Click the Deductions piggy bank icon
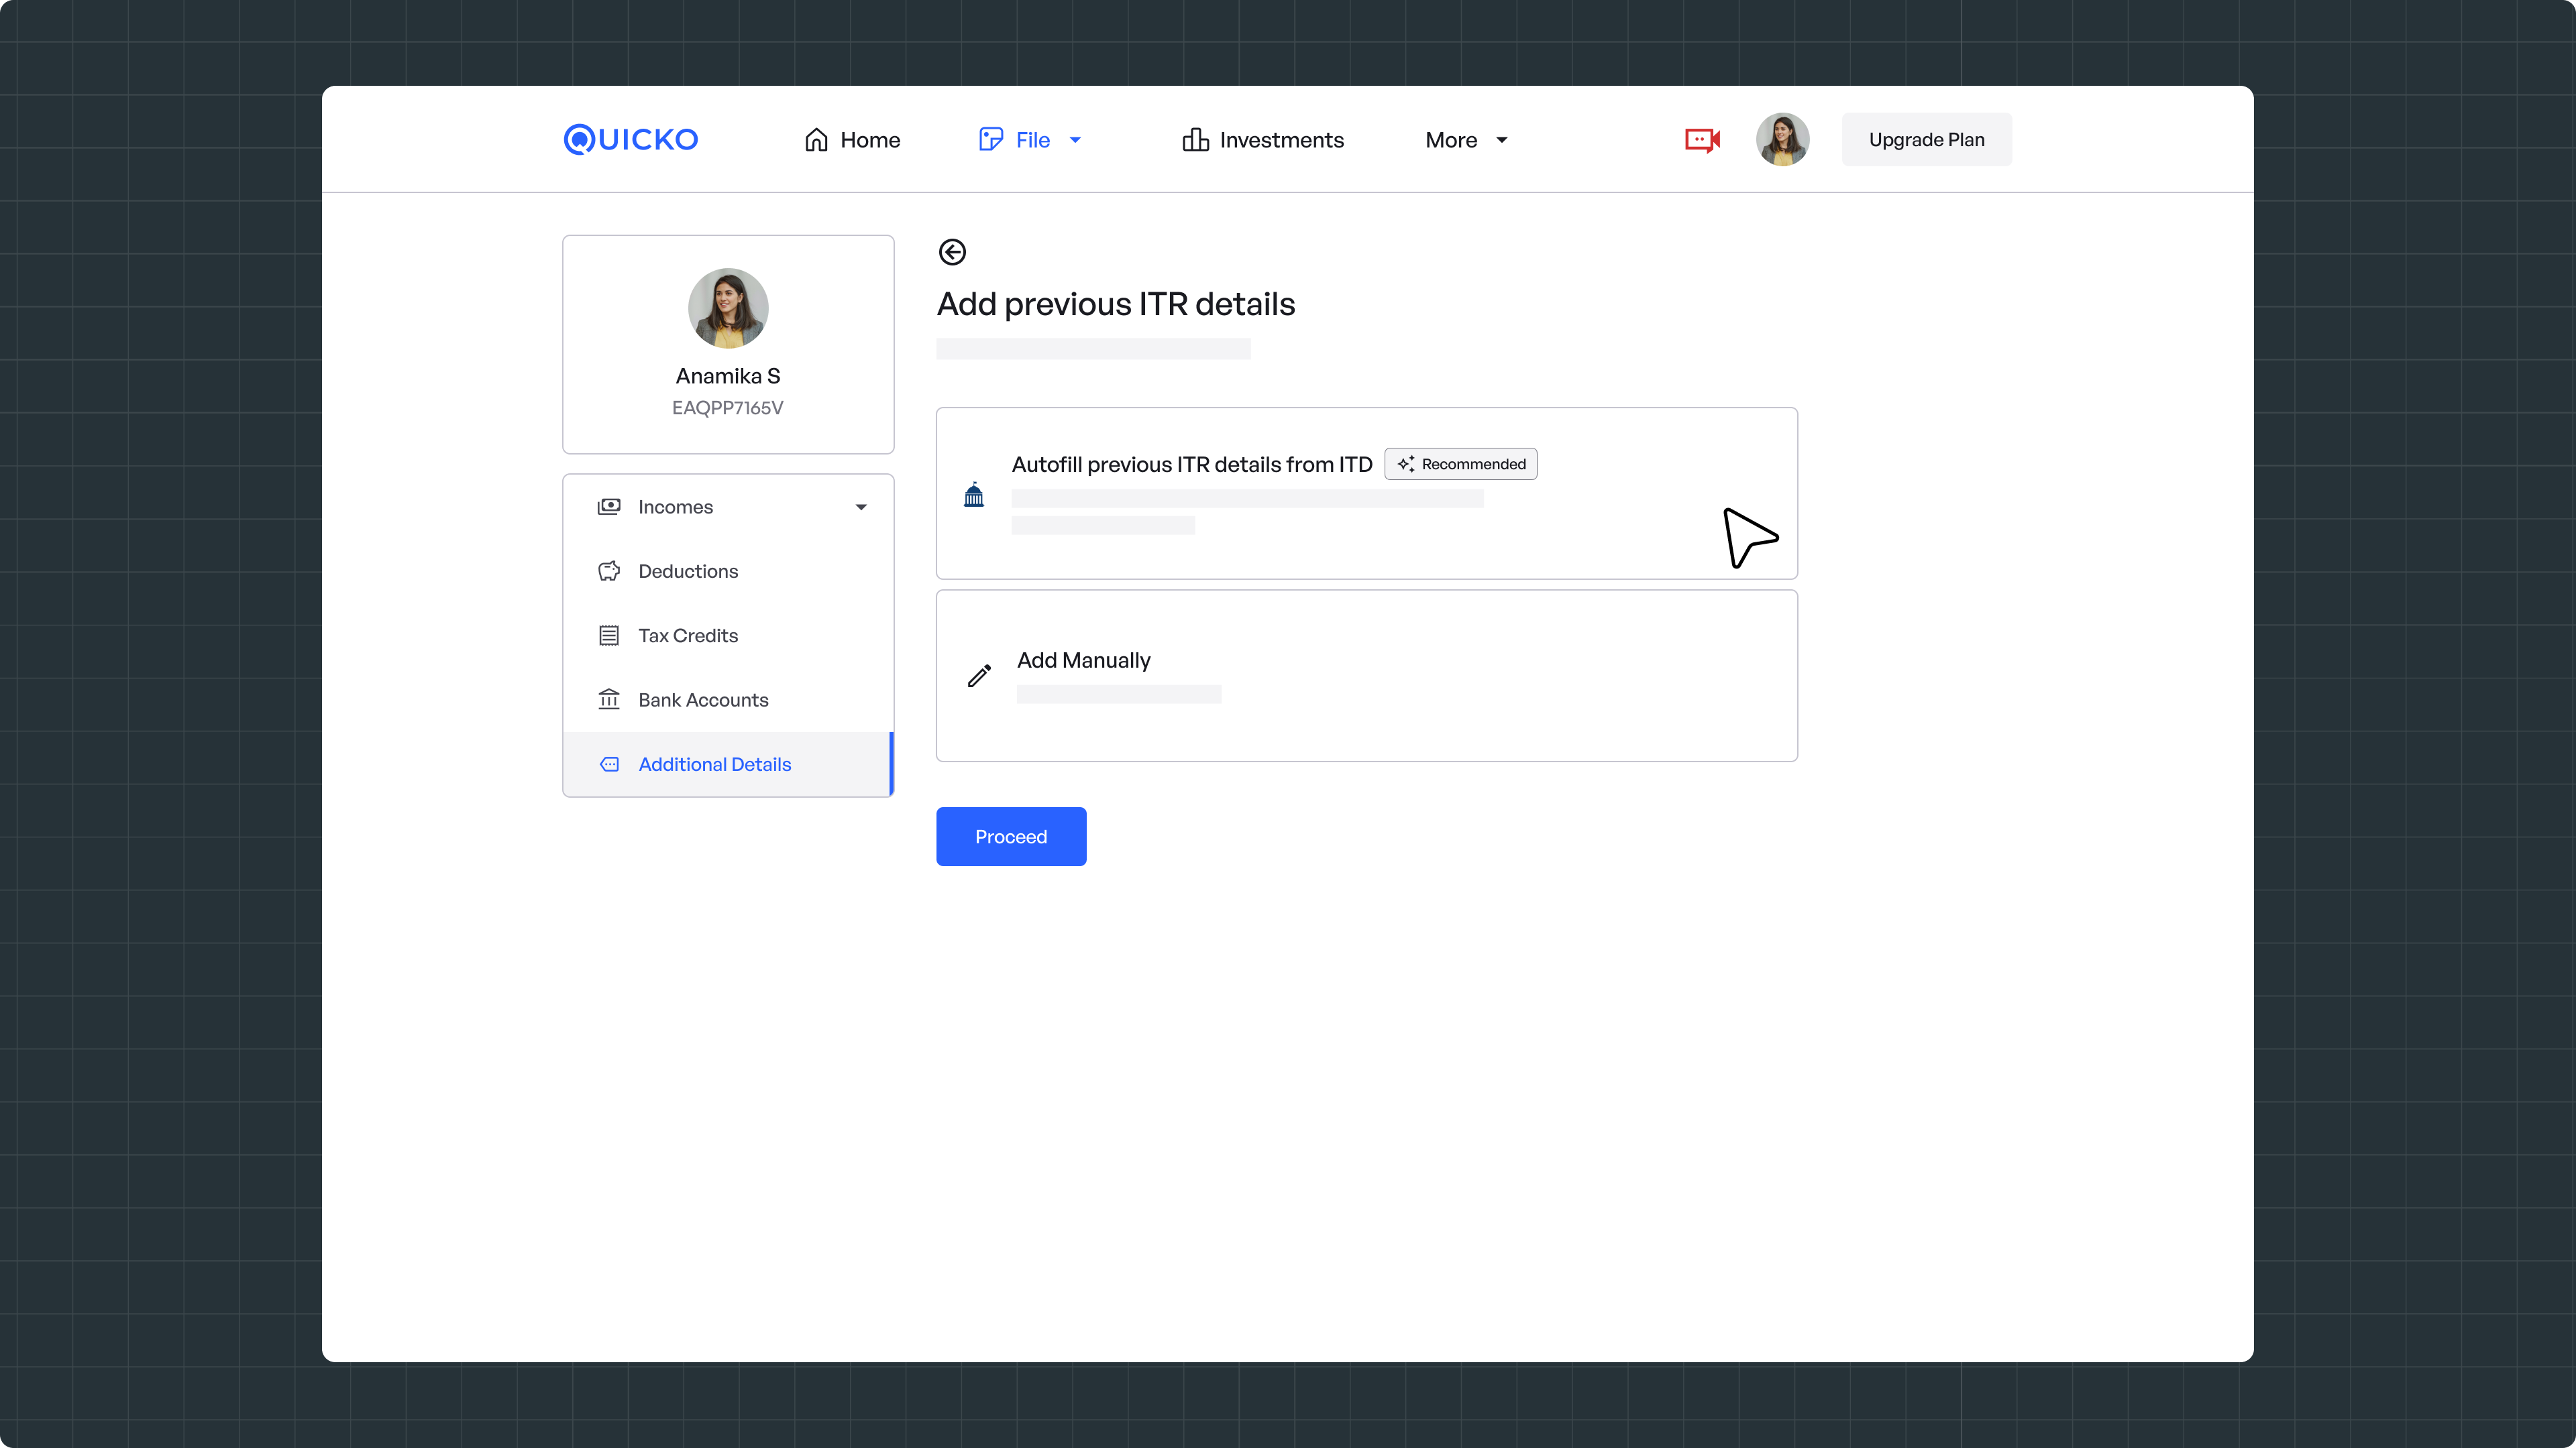This screenshot has width=2576, height=1448. 609,570
